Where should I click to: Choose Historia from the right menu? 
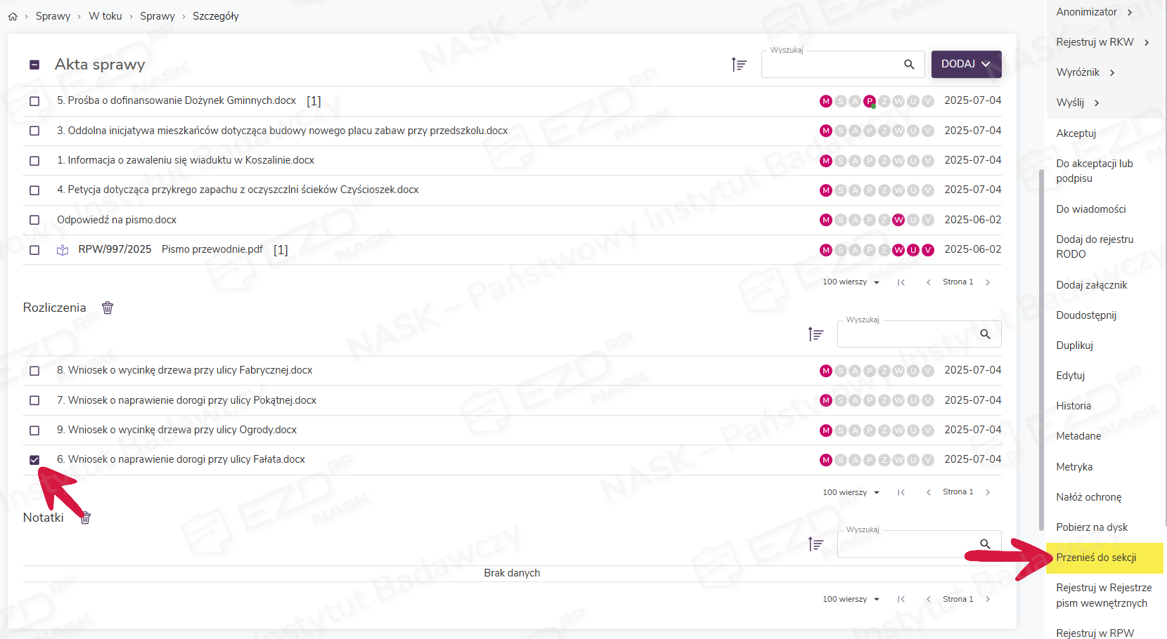(1073, 406)
